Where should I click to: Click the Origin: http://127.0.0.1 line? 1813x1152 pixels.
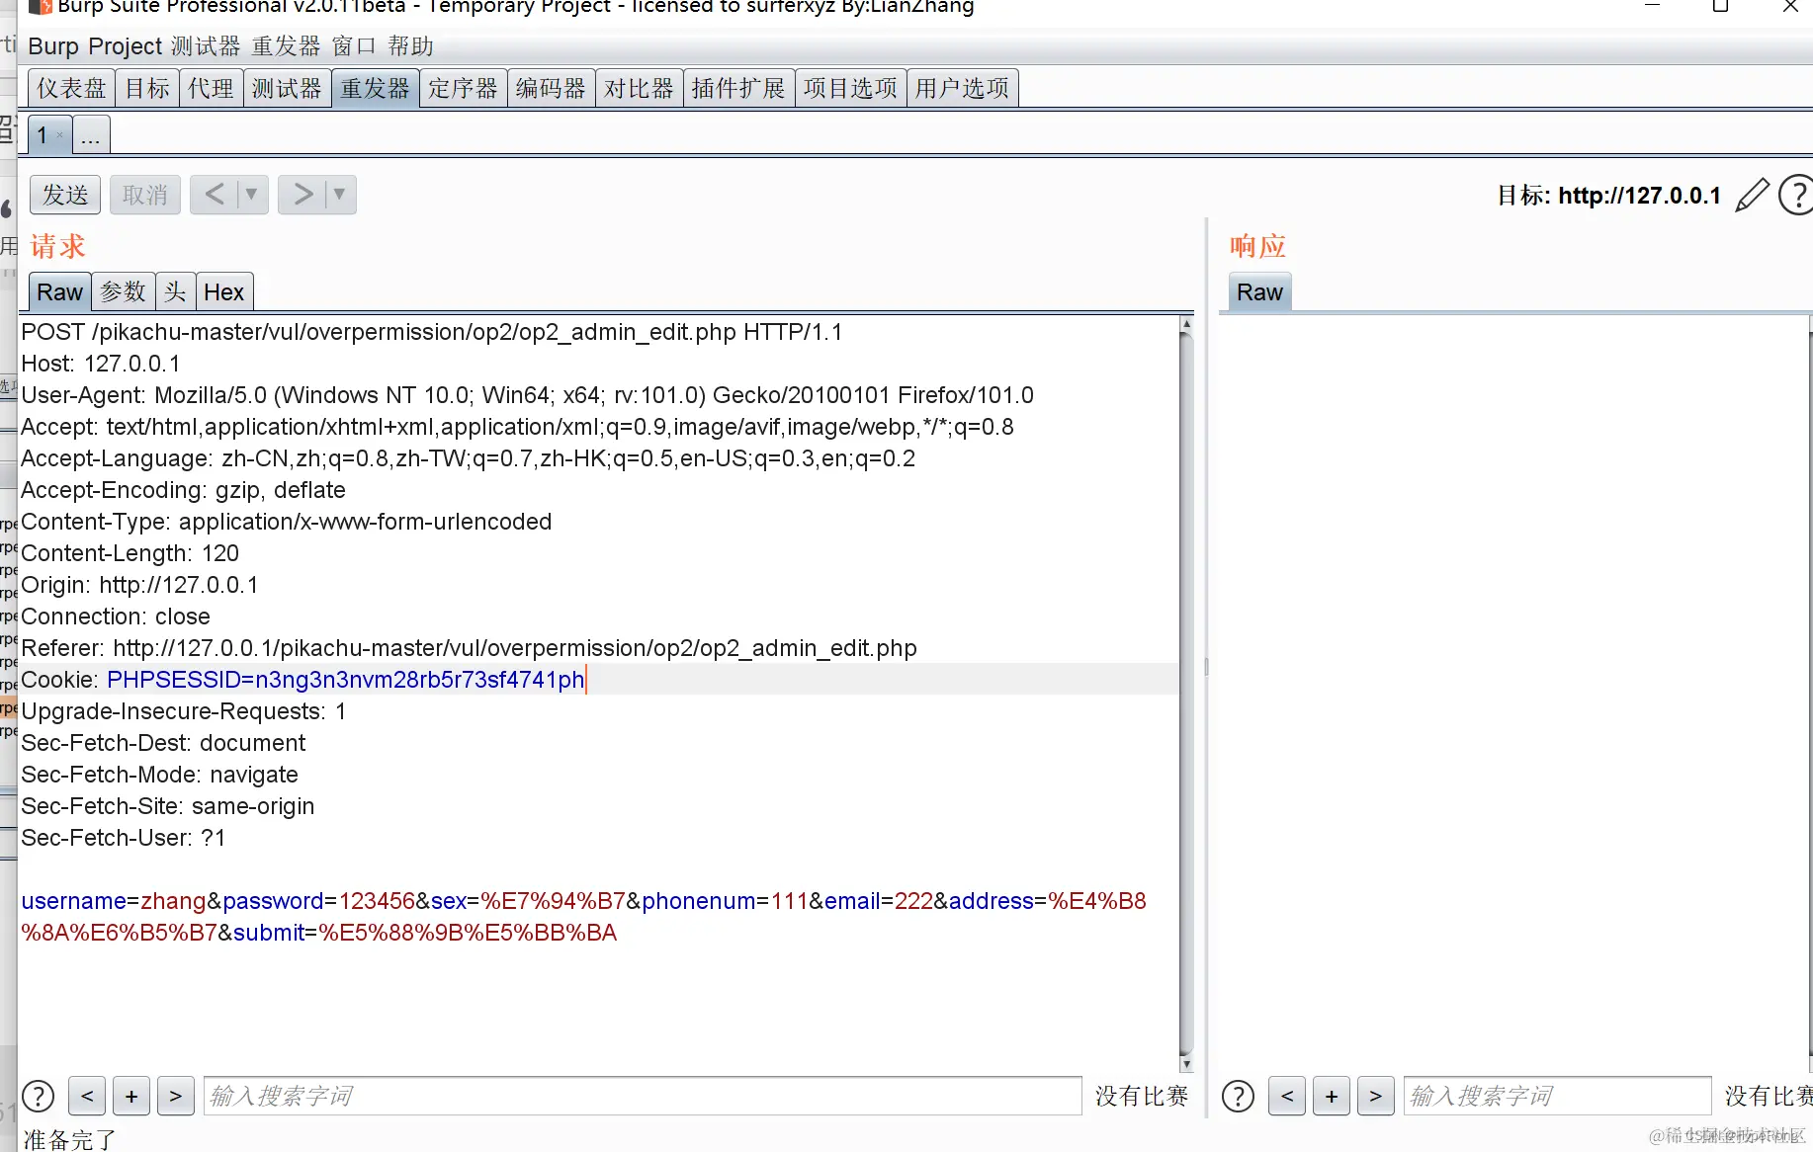point(139,585)
